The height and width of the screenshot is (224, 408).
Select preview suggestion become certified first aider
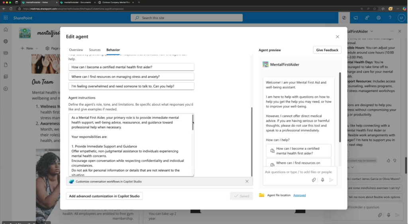(x=298, y=151)
